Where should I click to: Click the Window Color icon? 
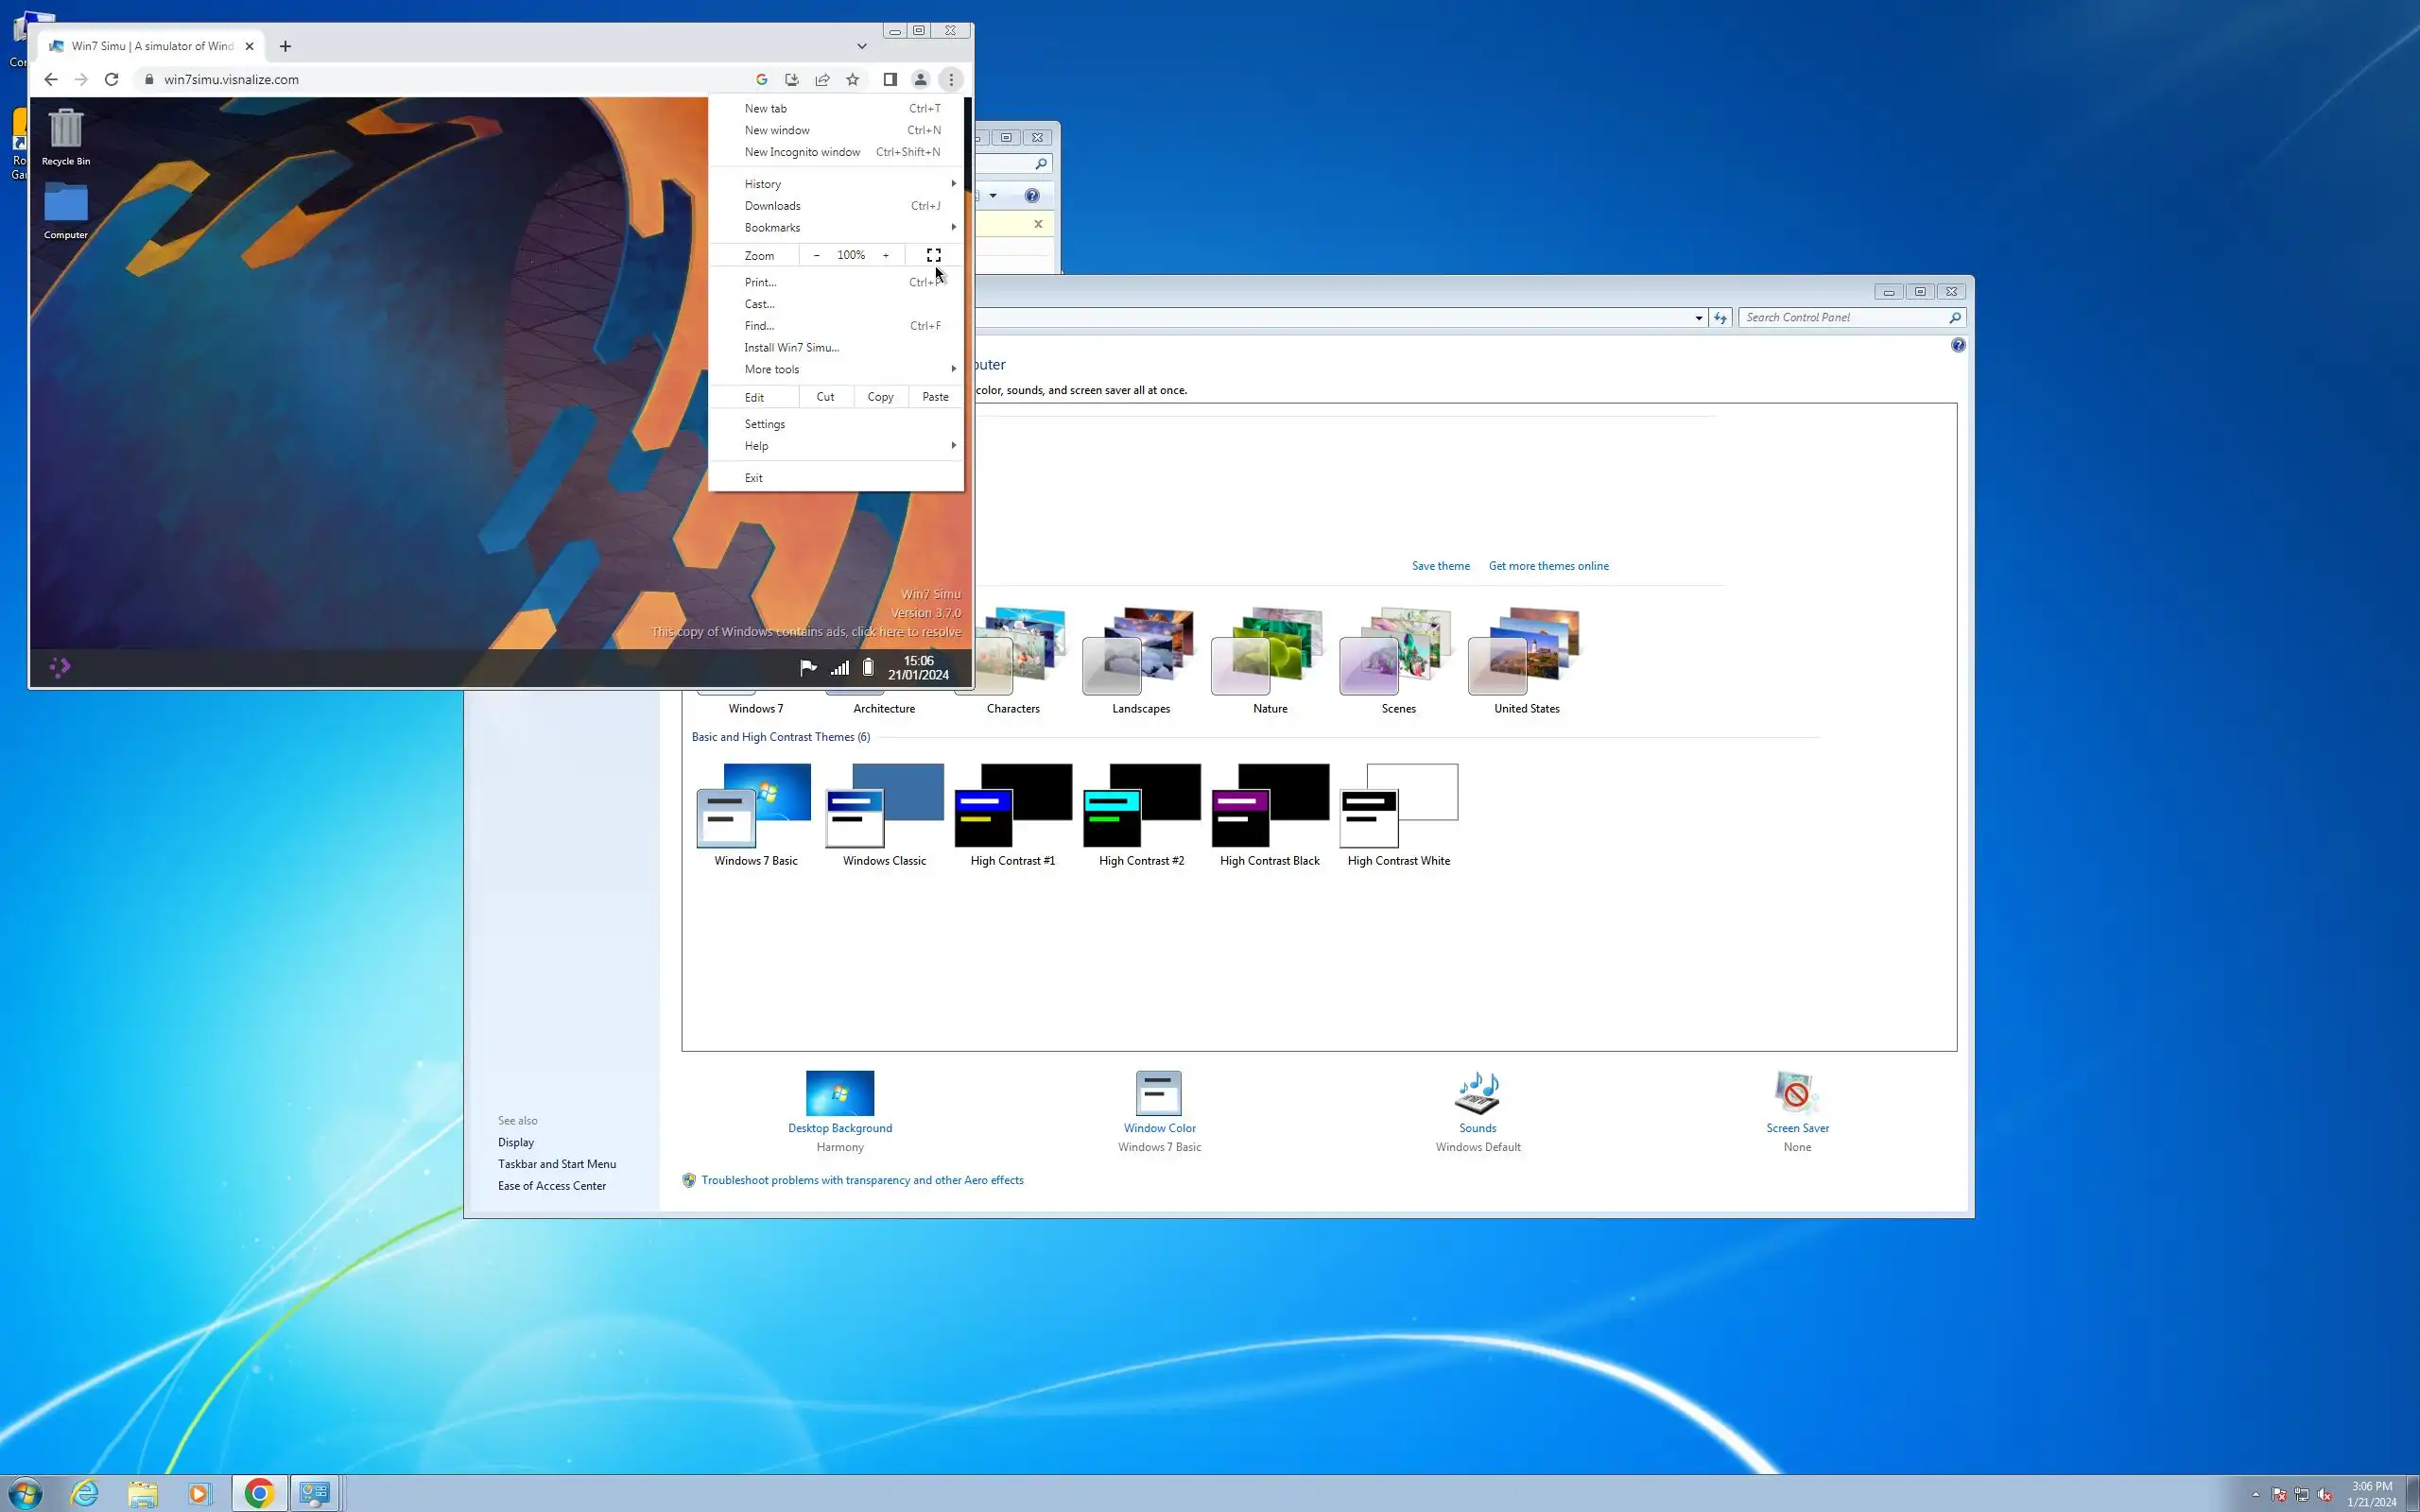(1159, 1093)
